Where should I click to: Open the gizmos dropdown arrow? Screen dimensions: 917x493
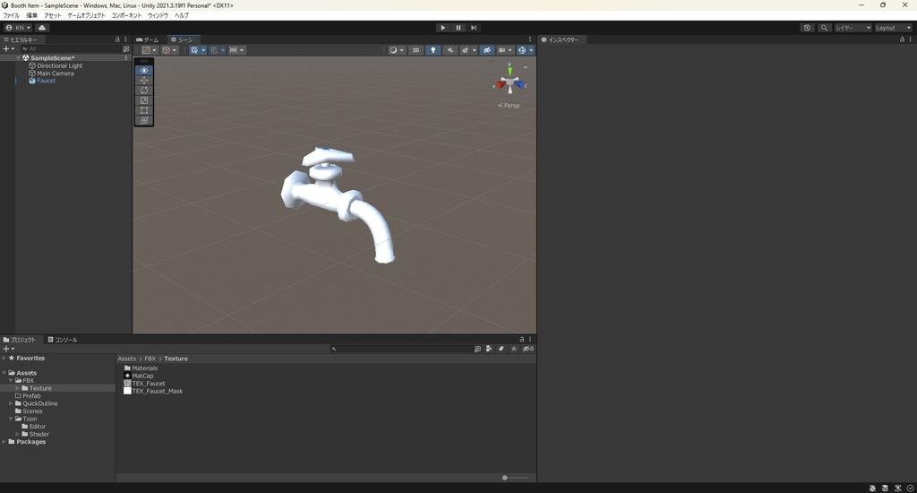(x=531, y=50)
